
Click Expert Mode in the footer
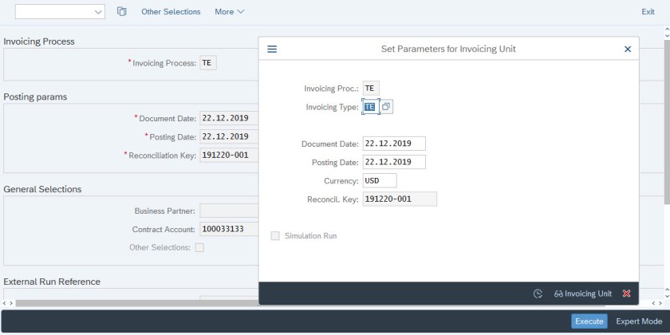(x=639, y=321)
